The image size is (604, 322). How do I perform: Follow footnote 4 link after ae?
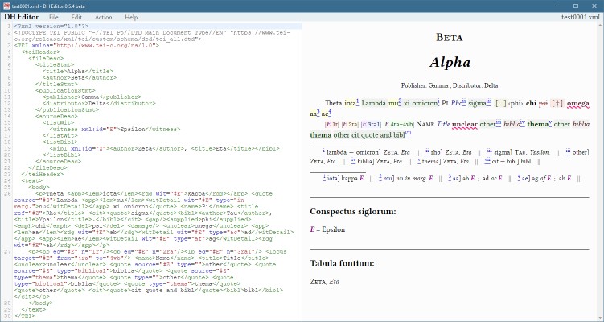click(x=330, y=112)
